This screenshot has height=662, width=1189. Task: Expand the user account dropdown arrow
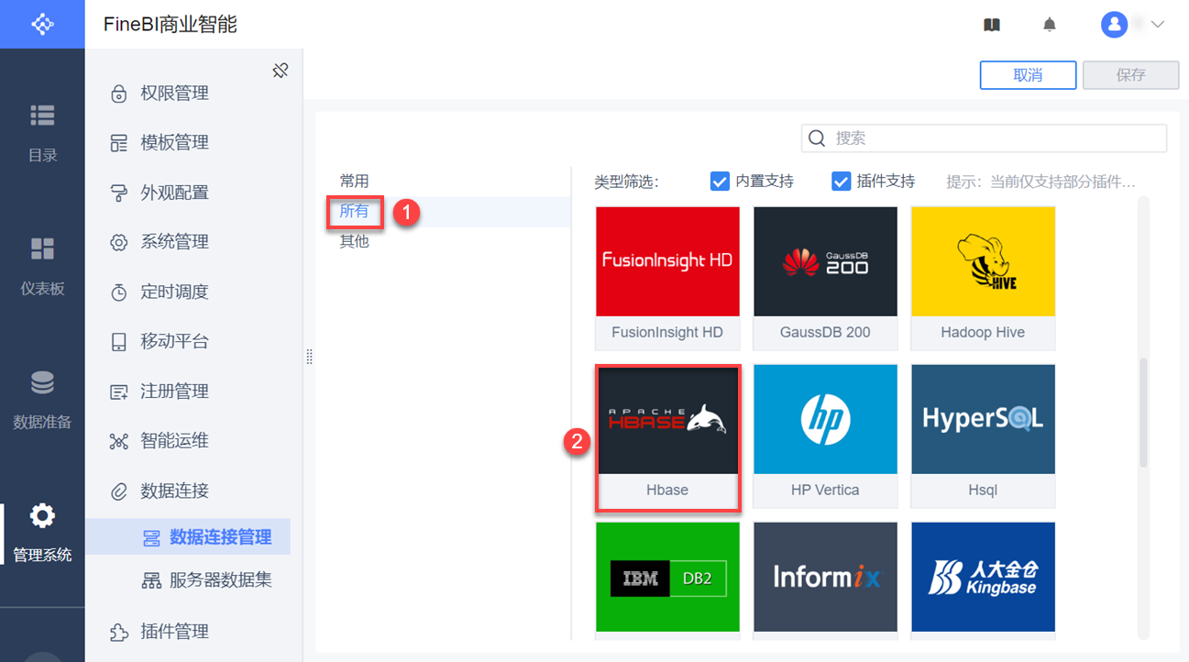click(x=1157, y=25)
